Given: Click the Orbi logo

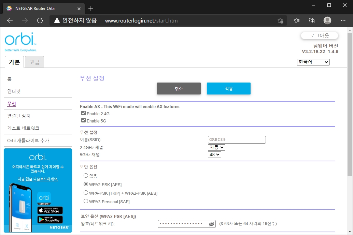Looking at the screenshot, I should click(20, 42).
